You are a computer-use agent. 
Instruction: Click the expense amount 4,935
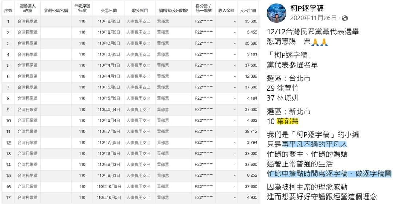tap(252, 197)
